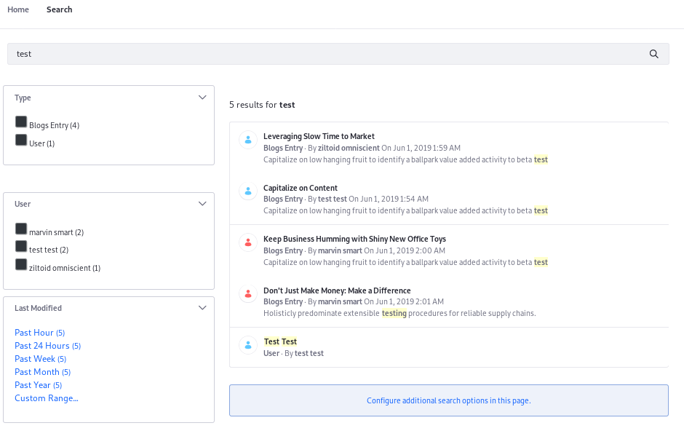Screen dimensions: 684x431
Task: Collapse the User facet panel
Action: point(202,204)
